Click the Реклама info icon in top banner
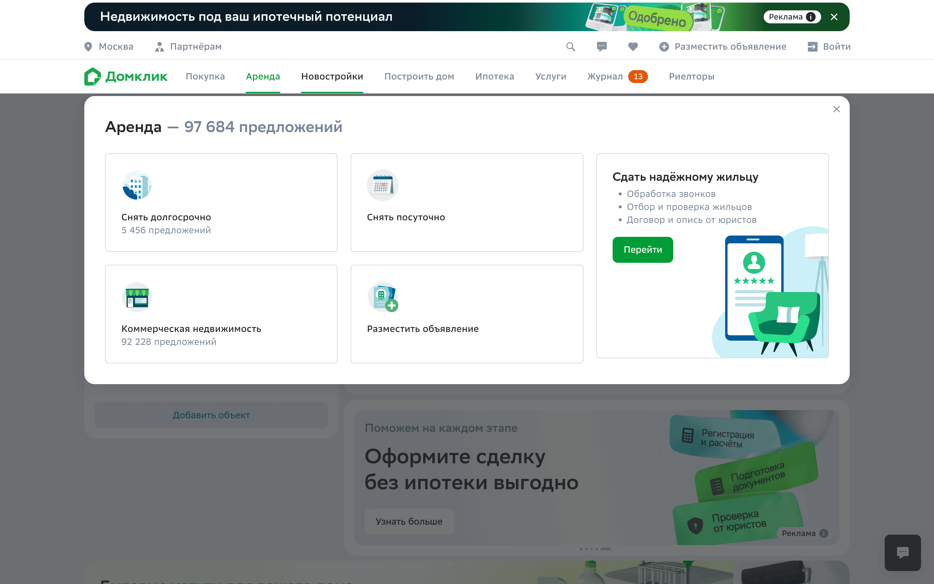The height and width of the screenshot is (584, 934). (811, 17)
